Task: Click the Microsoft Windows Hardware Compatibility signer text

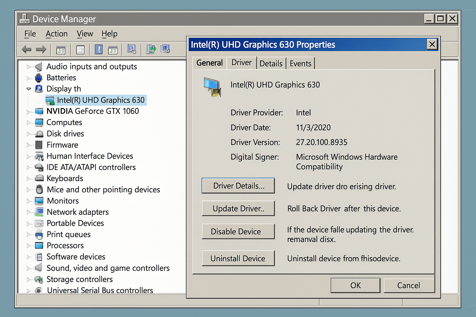Action: pos(347,162)
